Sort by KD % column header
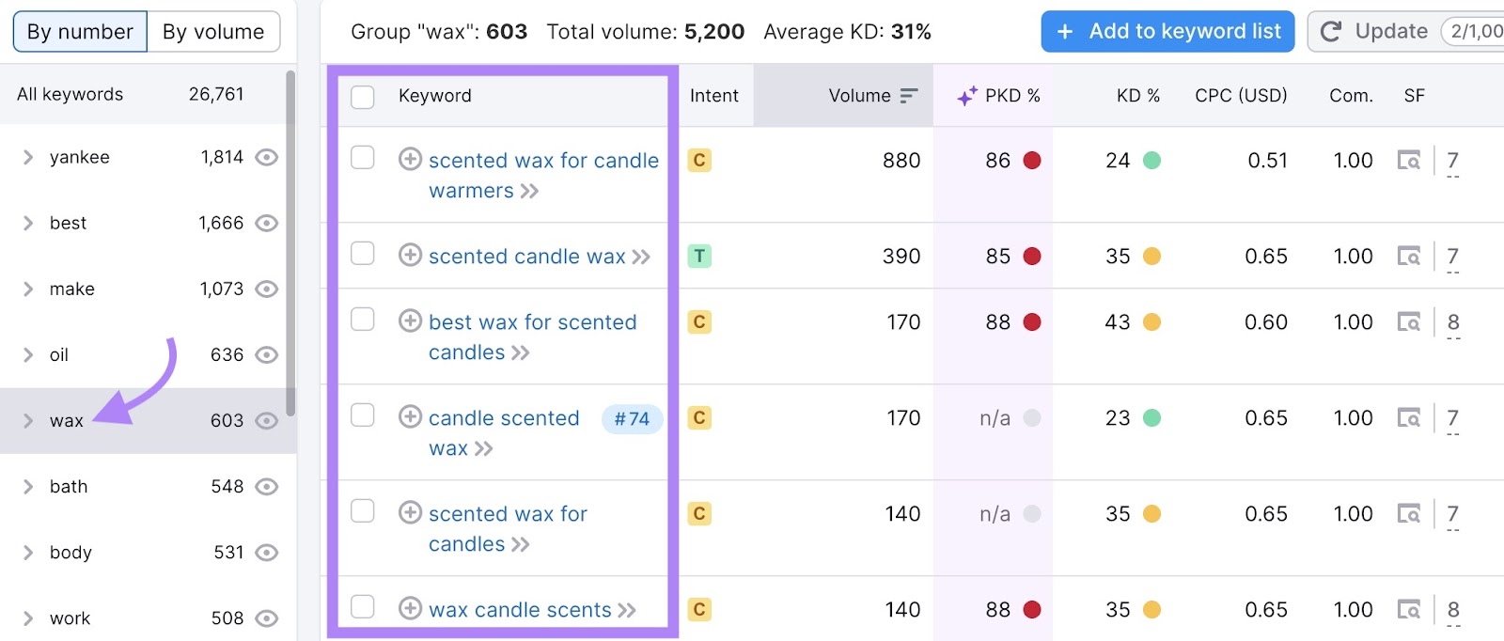This screenshot has width=1504, height=641. [1137, 96]
